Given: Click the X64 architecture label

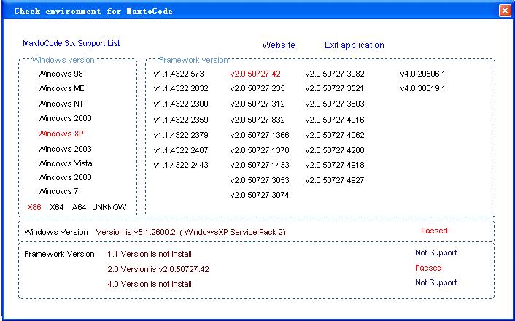Looking at the screenshot, I should pos(56,207).
